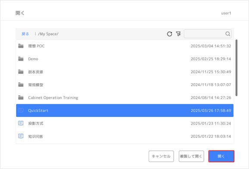Screen dimensions: 249x169
Task: Click book icon beside 知识问答
Action: (x=21, y=136)
